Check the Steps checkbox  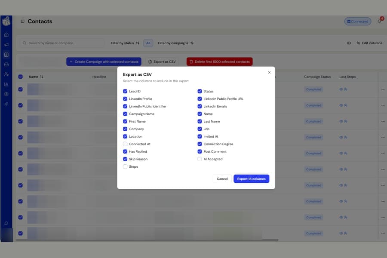click(125, 167)
